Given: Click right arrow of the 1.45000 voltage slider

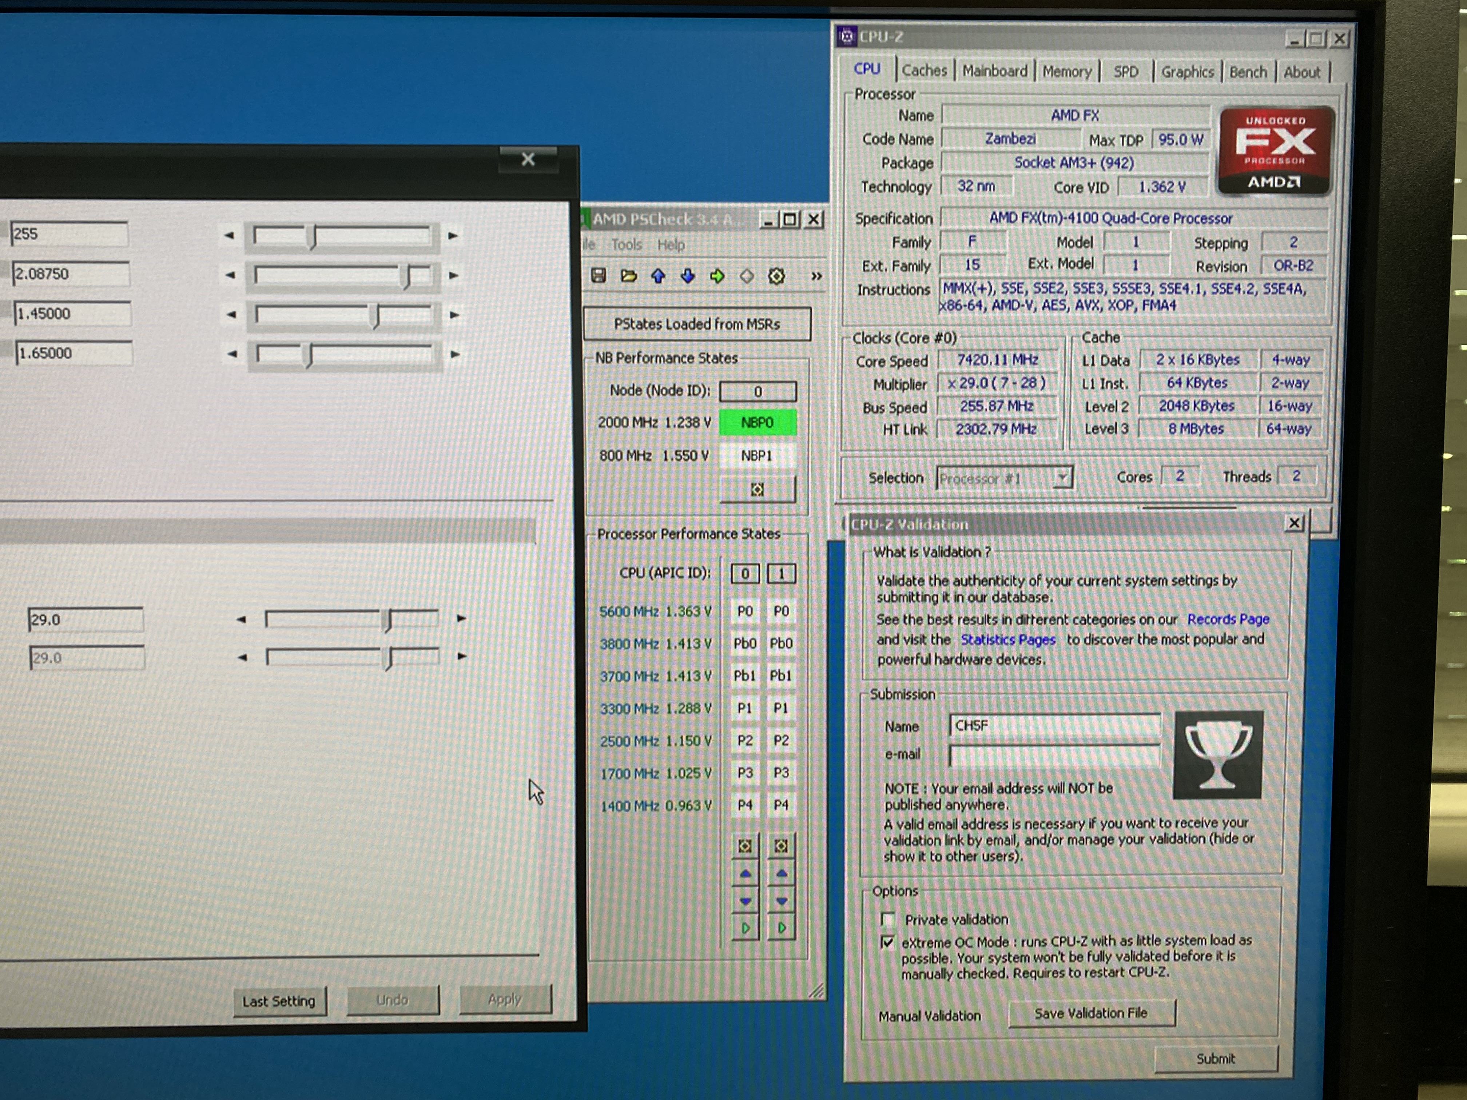Looking at the screenshot, I should click(x=454, y=315).
